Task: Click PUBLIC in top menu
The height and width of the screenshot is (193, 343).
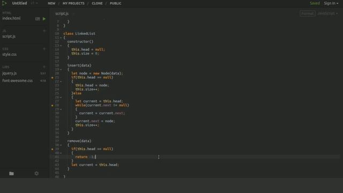Action: pos(116,3)
